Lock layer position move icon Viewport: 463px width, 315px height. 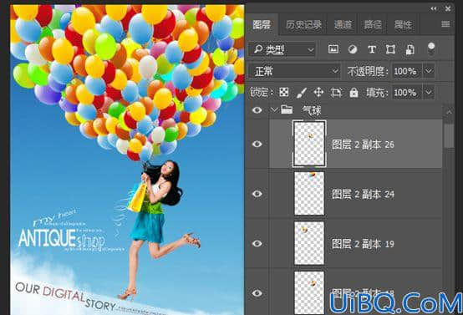point(318,93)
